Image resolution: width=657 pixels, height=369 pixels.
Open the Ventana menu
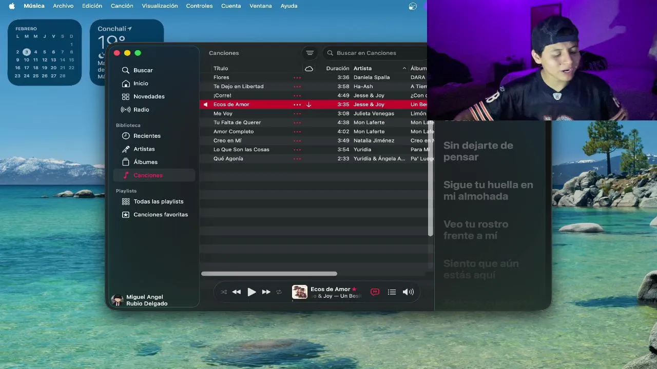(x=261, y=6)
